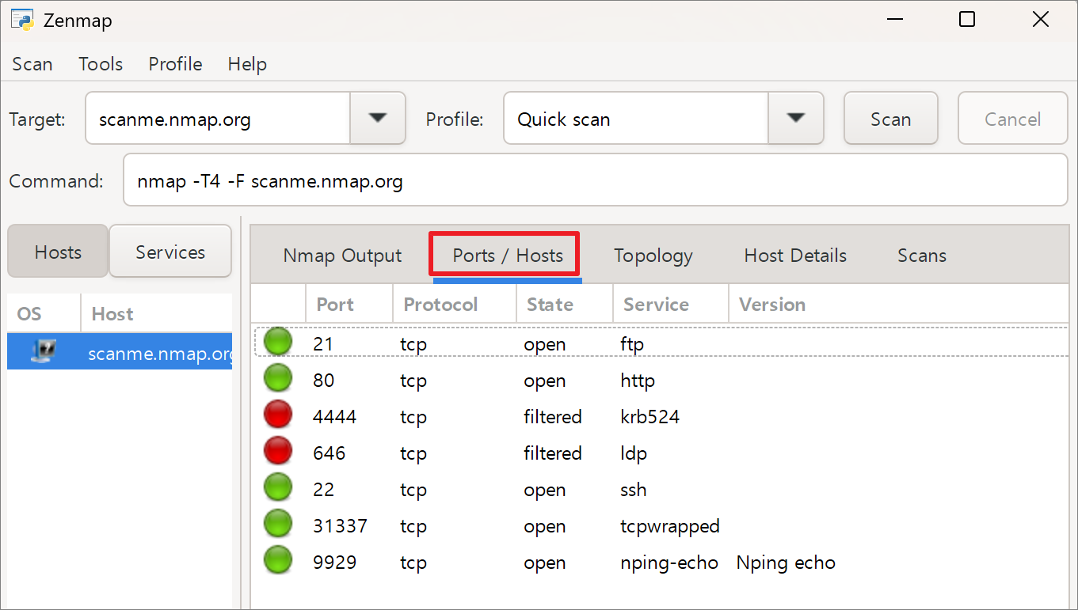Click the green status icon for port 21
The image size is (1078, 610).
[278, 343]
